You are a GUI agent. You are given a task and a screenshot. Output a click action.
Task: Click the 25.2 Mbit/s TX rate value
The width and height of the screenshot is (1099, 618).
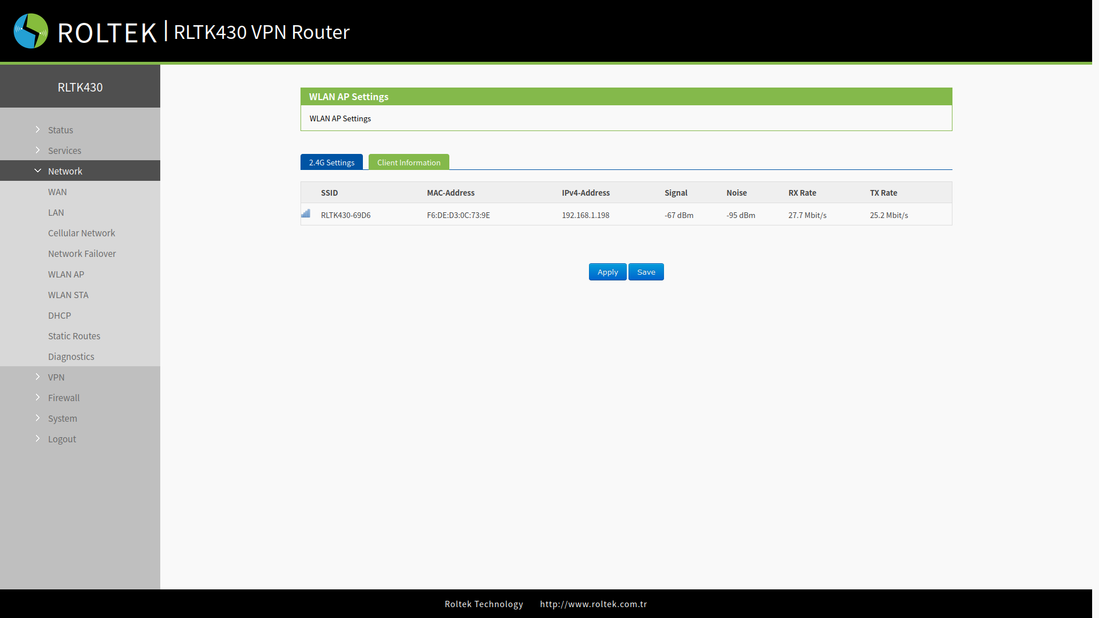[x=889, y=215]
